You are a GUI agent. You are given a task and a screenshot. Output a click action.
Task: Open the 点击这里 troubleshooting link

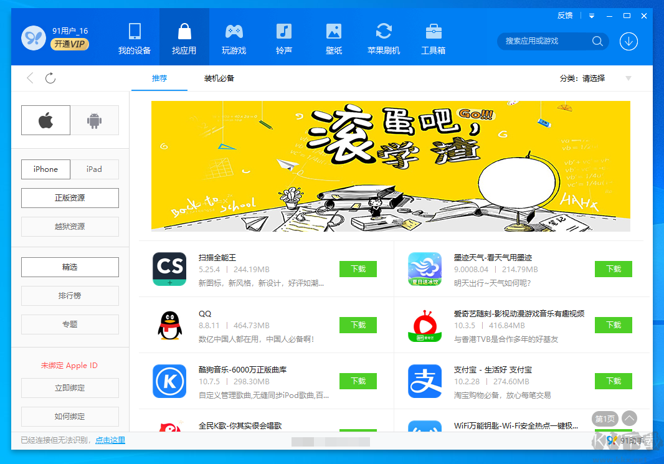pyautogui.click(x=110, y=440)
